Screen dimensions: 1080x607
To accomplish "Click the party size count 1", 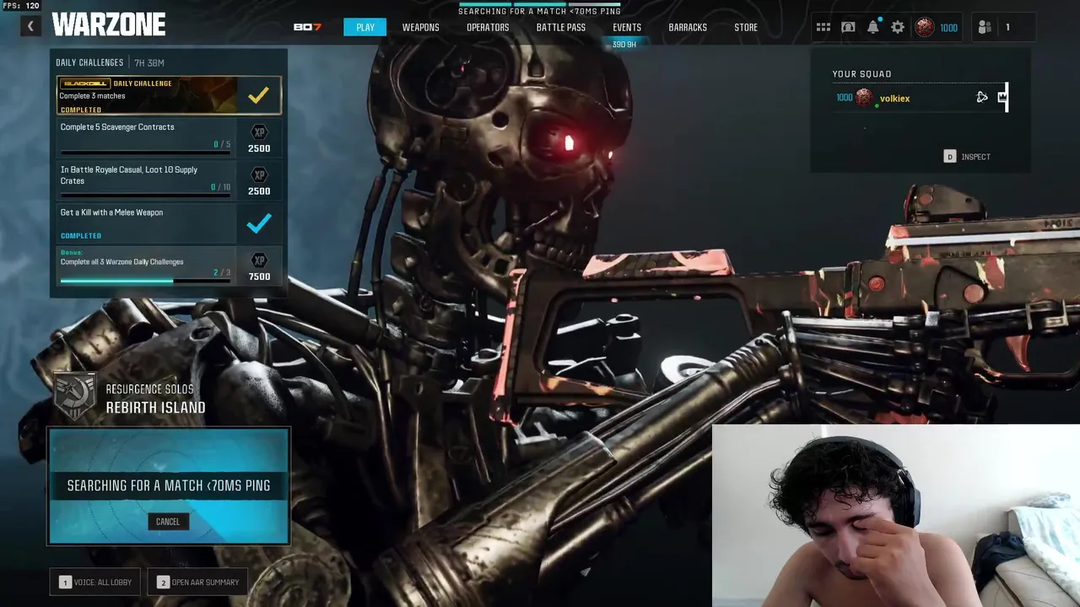I will [1007, 27].
